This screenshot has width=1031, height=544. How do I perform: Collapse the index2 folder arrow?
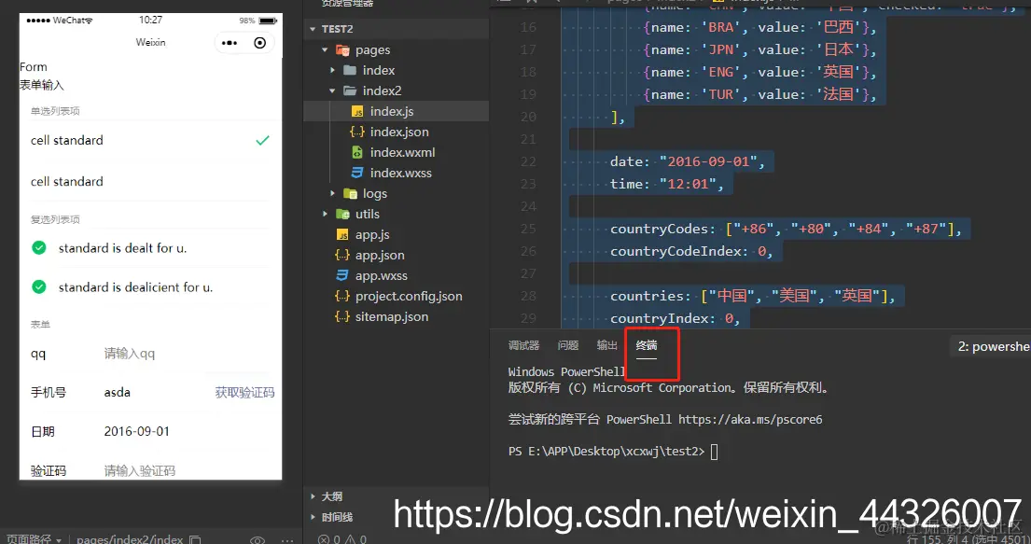click(332, 91)
